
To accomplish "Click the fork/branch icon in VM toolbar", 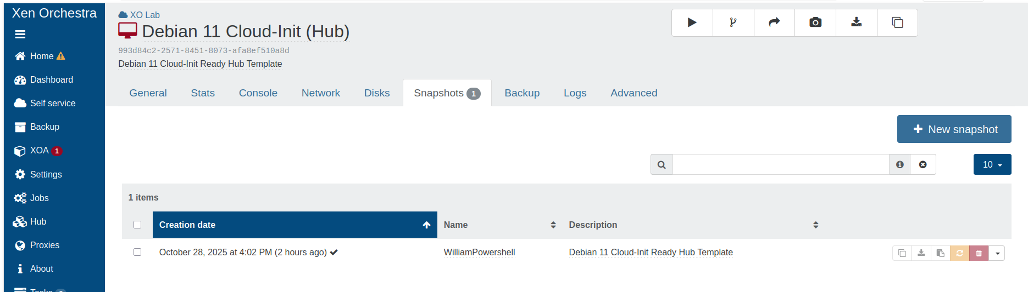I will pos(733,22).
